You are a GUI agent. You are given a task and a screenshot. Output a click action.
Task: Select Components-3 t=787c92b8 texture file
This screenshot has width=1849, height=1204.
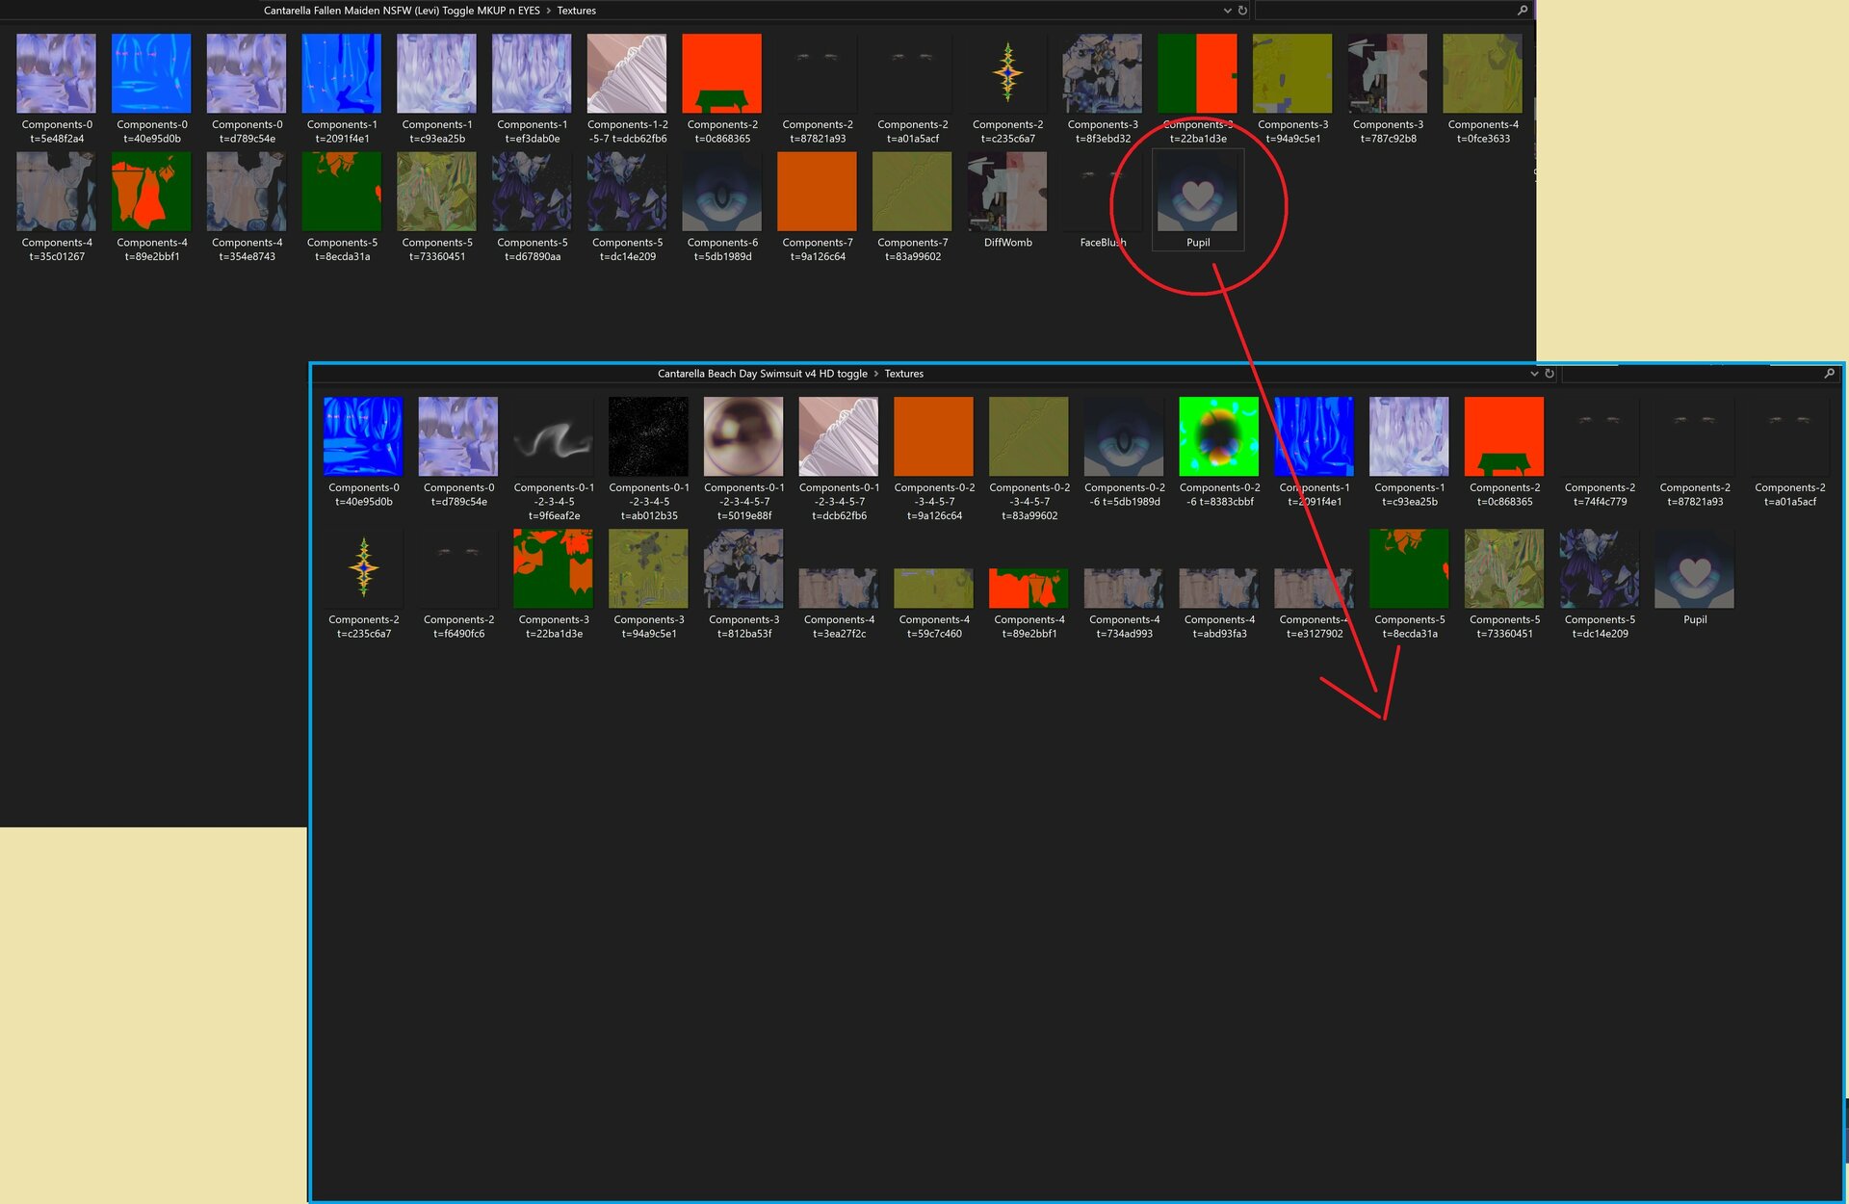1388,89
